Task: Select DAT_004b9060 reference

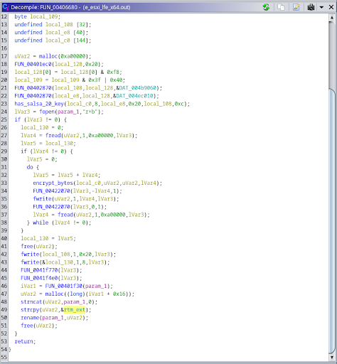Action: coord(138,88)
